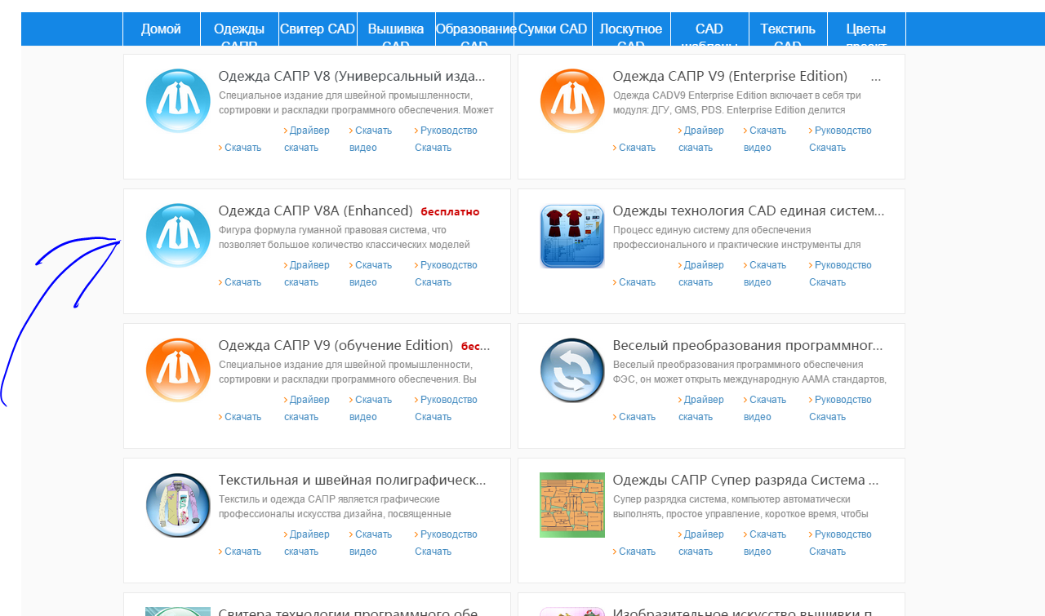The height and width of the screenshot is (616, 1045).
Task: Click Скачать link under V8A Enhanced
Action: (240, 282)
